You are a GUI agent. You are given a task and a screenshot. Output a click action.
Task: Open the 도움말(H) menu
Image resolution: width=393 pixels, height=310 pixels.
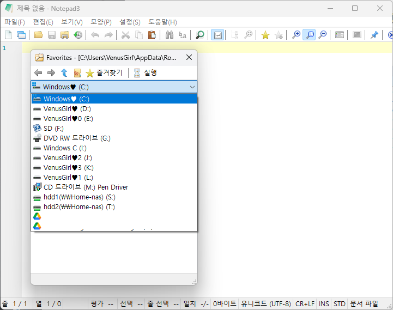tap(162, 22)
